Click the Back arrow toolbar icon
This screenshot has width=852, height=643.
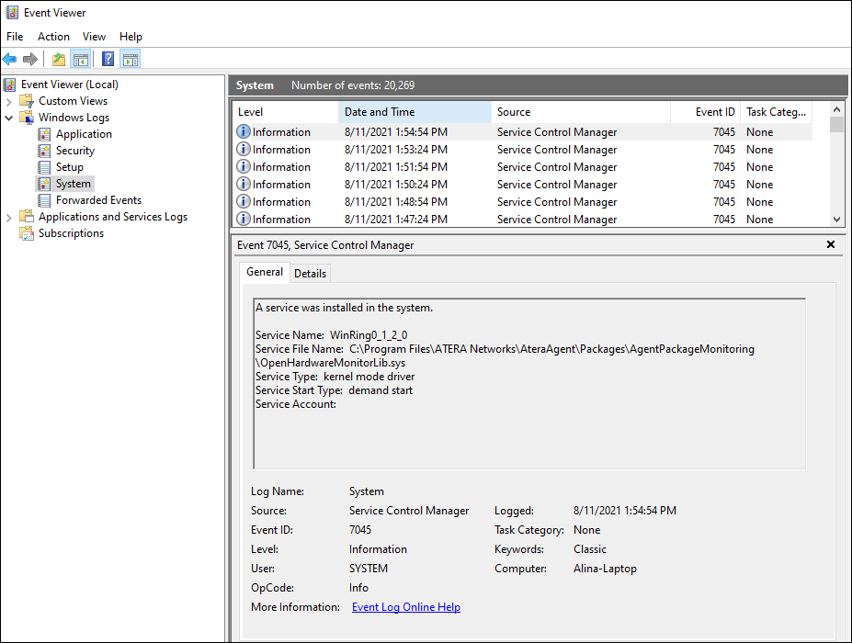pos(10,59)
